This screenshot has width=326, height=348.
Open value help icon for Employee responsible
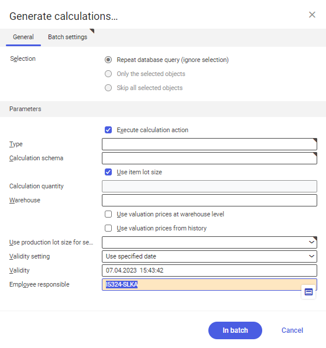(x=308, y=292)
